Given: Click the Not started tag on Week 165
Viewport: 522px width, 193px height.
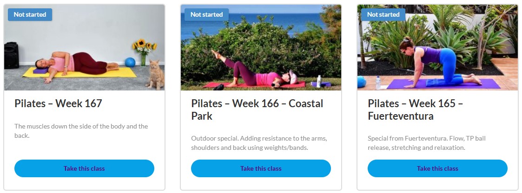Looking at the screenshot, I should pos(383,14).
